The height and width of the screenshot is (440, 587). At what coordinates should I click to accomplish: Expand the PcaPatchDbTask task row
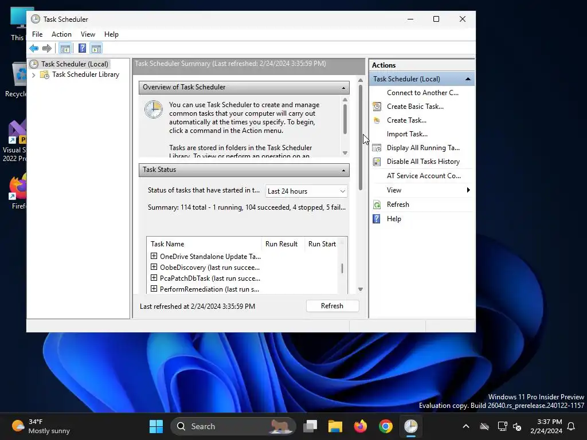coord(154,278)
